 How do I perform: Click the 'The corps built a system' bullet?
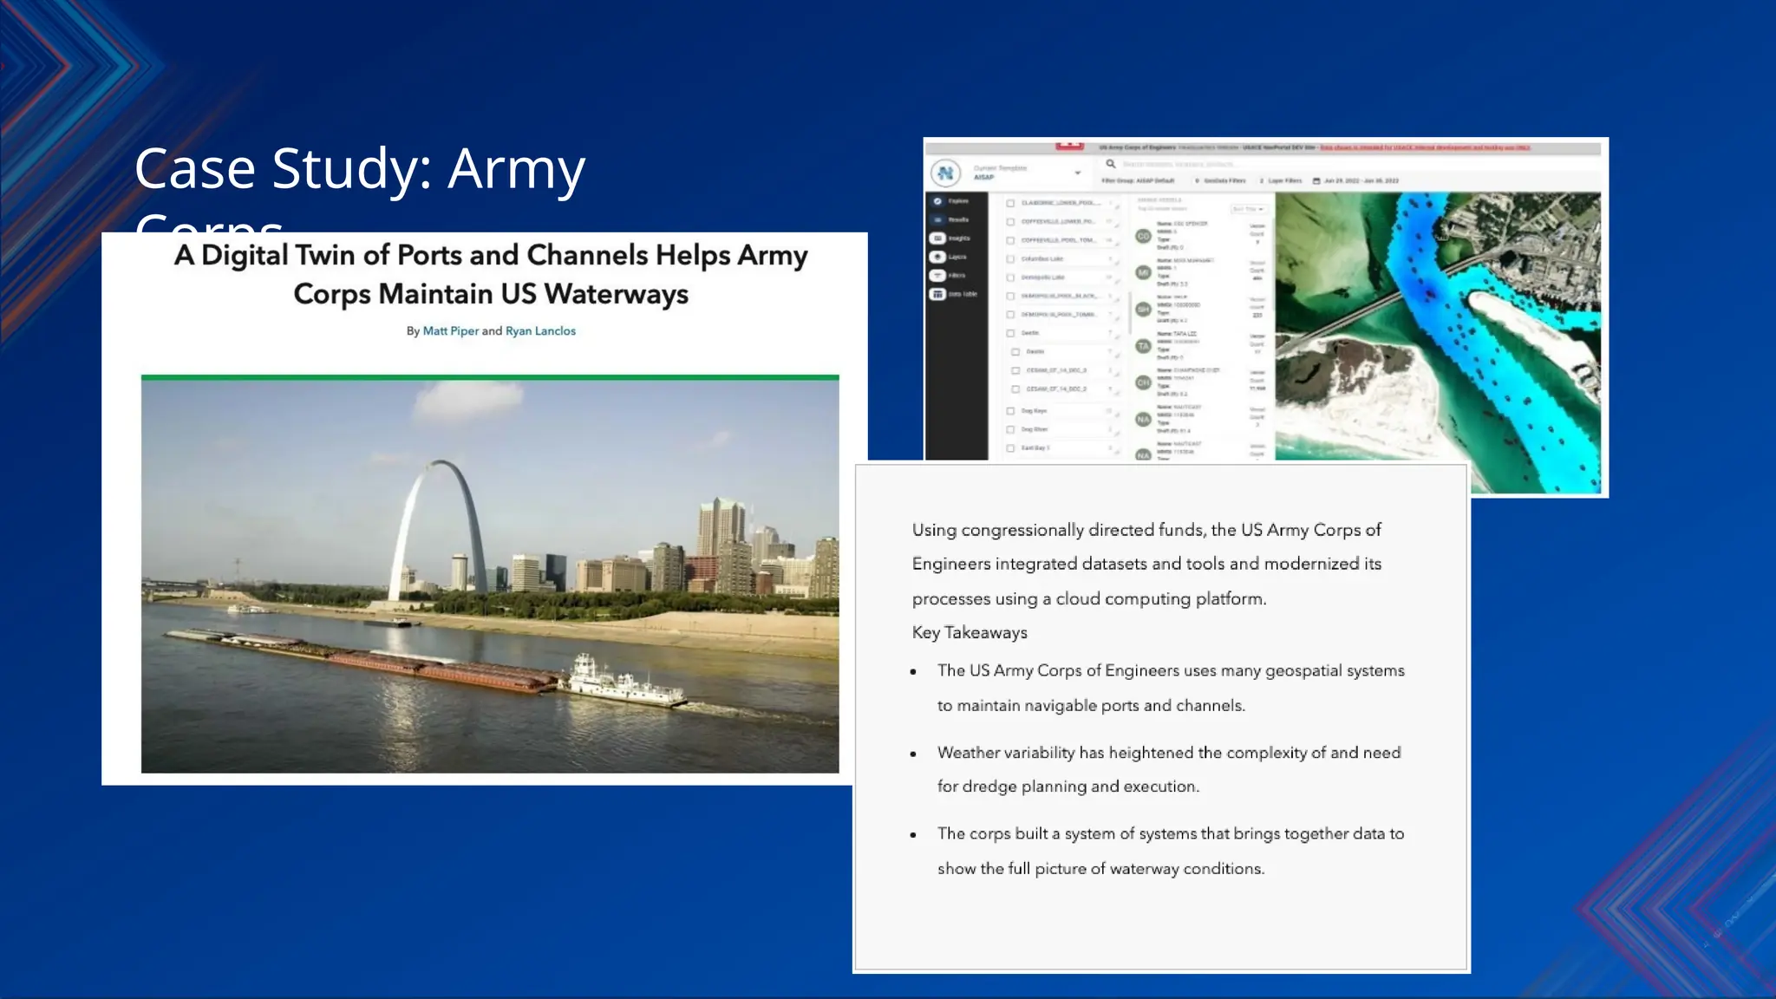coord(1171,851)
